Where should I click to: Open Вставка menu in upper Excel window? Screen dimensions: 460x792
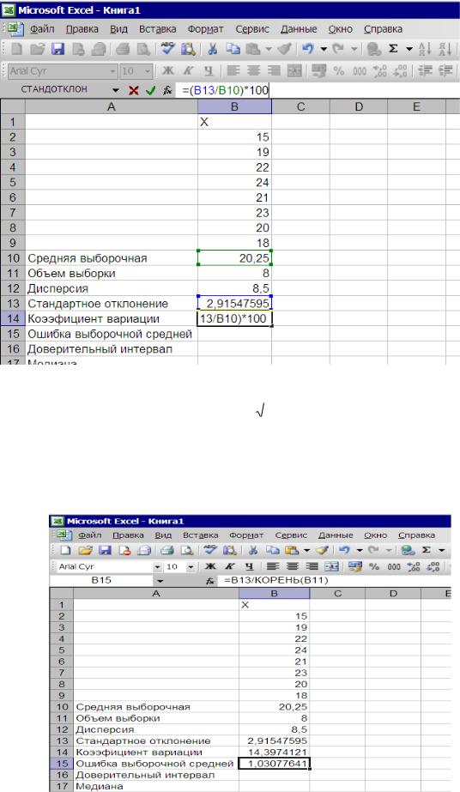(158, 29)
